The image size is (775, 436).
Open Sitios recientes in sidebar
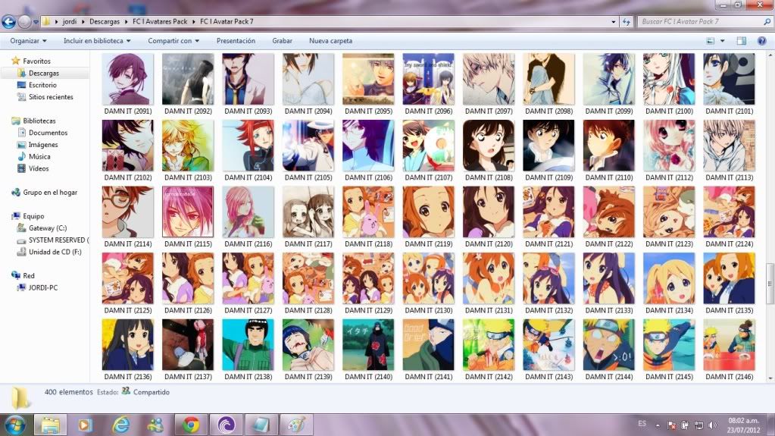pos(51,97)
